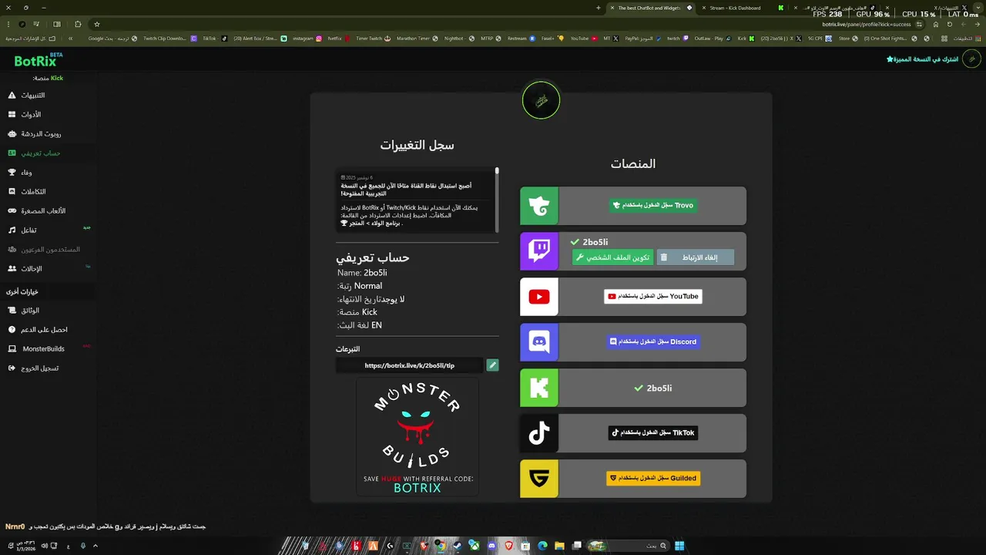Image resolution: width=986 pixels, height=555 pixels.
Task: Click the tip URL field botrix.live/k/2bo5li/tip
Action: [x=409, y=365]
